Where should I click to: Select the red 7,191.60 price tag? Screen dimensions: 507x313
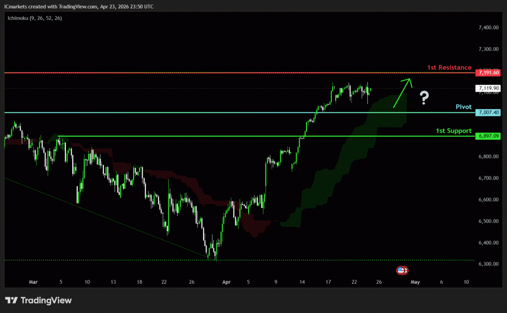click(x=488, y=73)
